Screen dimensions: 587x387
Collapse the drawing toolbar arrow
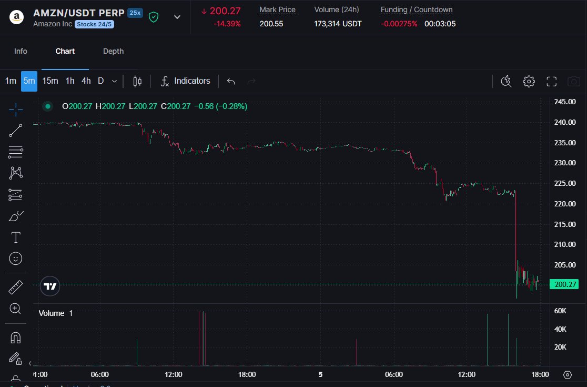coord(30,363)
